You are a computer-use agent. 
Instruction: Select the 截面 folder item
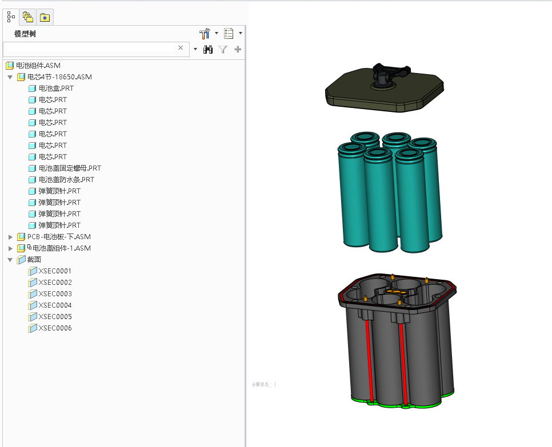coord(34,260)
